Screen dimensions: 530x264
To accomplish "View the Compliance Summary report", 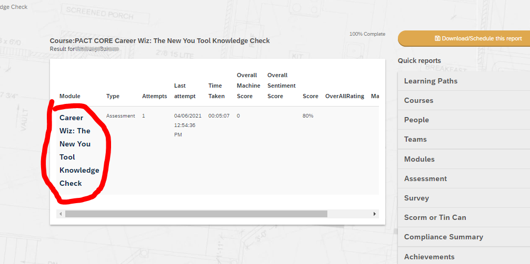I will (443, 237).
